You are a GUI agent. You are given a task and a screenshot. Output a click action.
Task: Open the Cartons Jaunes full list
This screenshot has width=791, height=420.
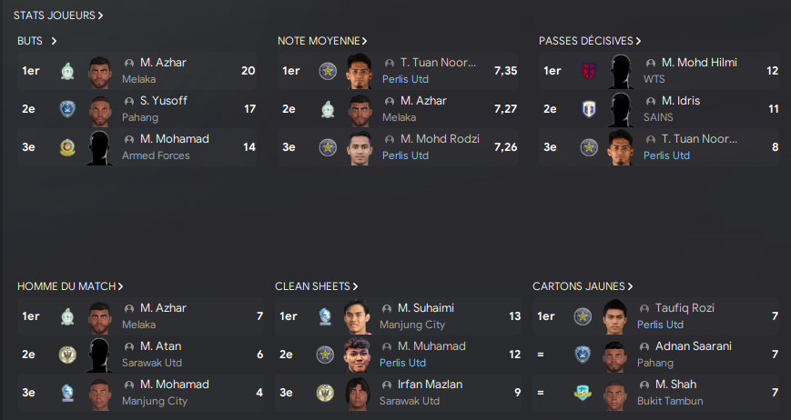click(x=583, y=286)
